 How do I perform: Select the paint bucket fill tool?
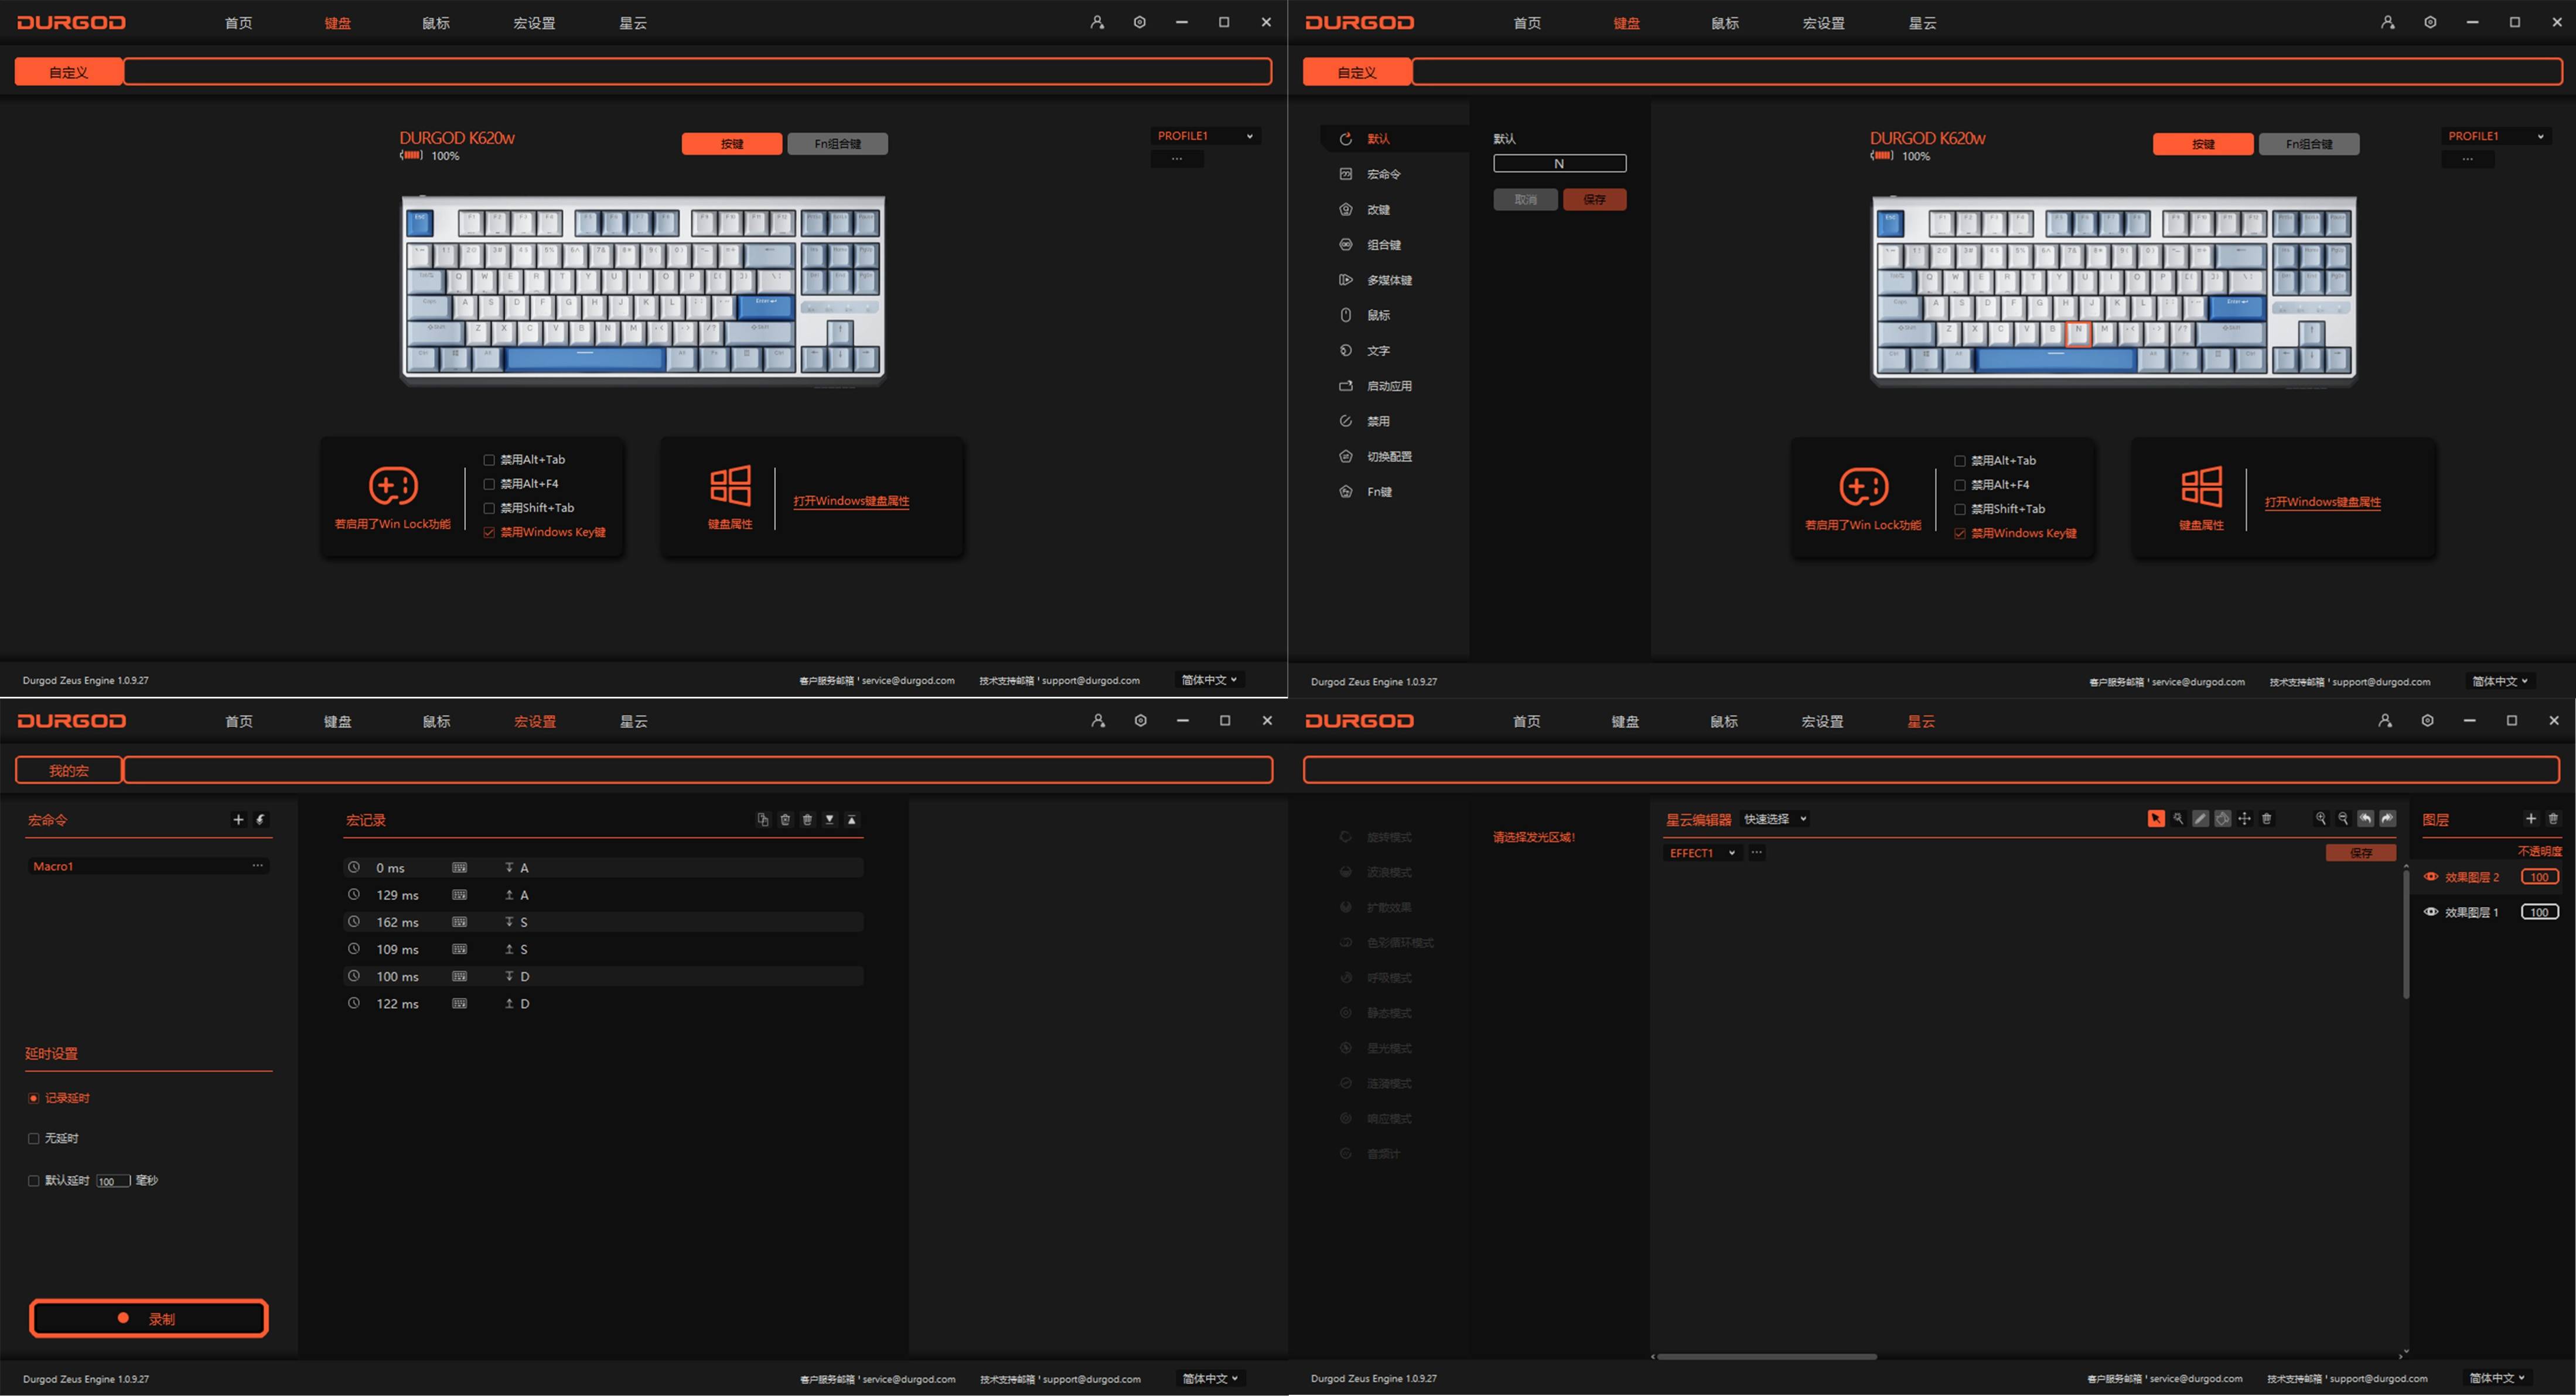(x=2222, y=819)
